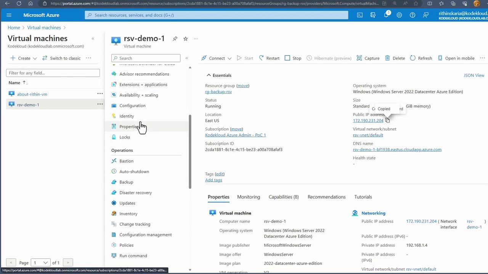Switch to the Capabilities (8) tab
Viewport: 488px width, 274px height.
pyautogui.click(x=284, y=197)
